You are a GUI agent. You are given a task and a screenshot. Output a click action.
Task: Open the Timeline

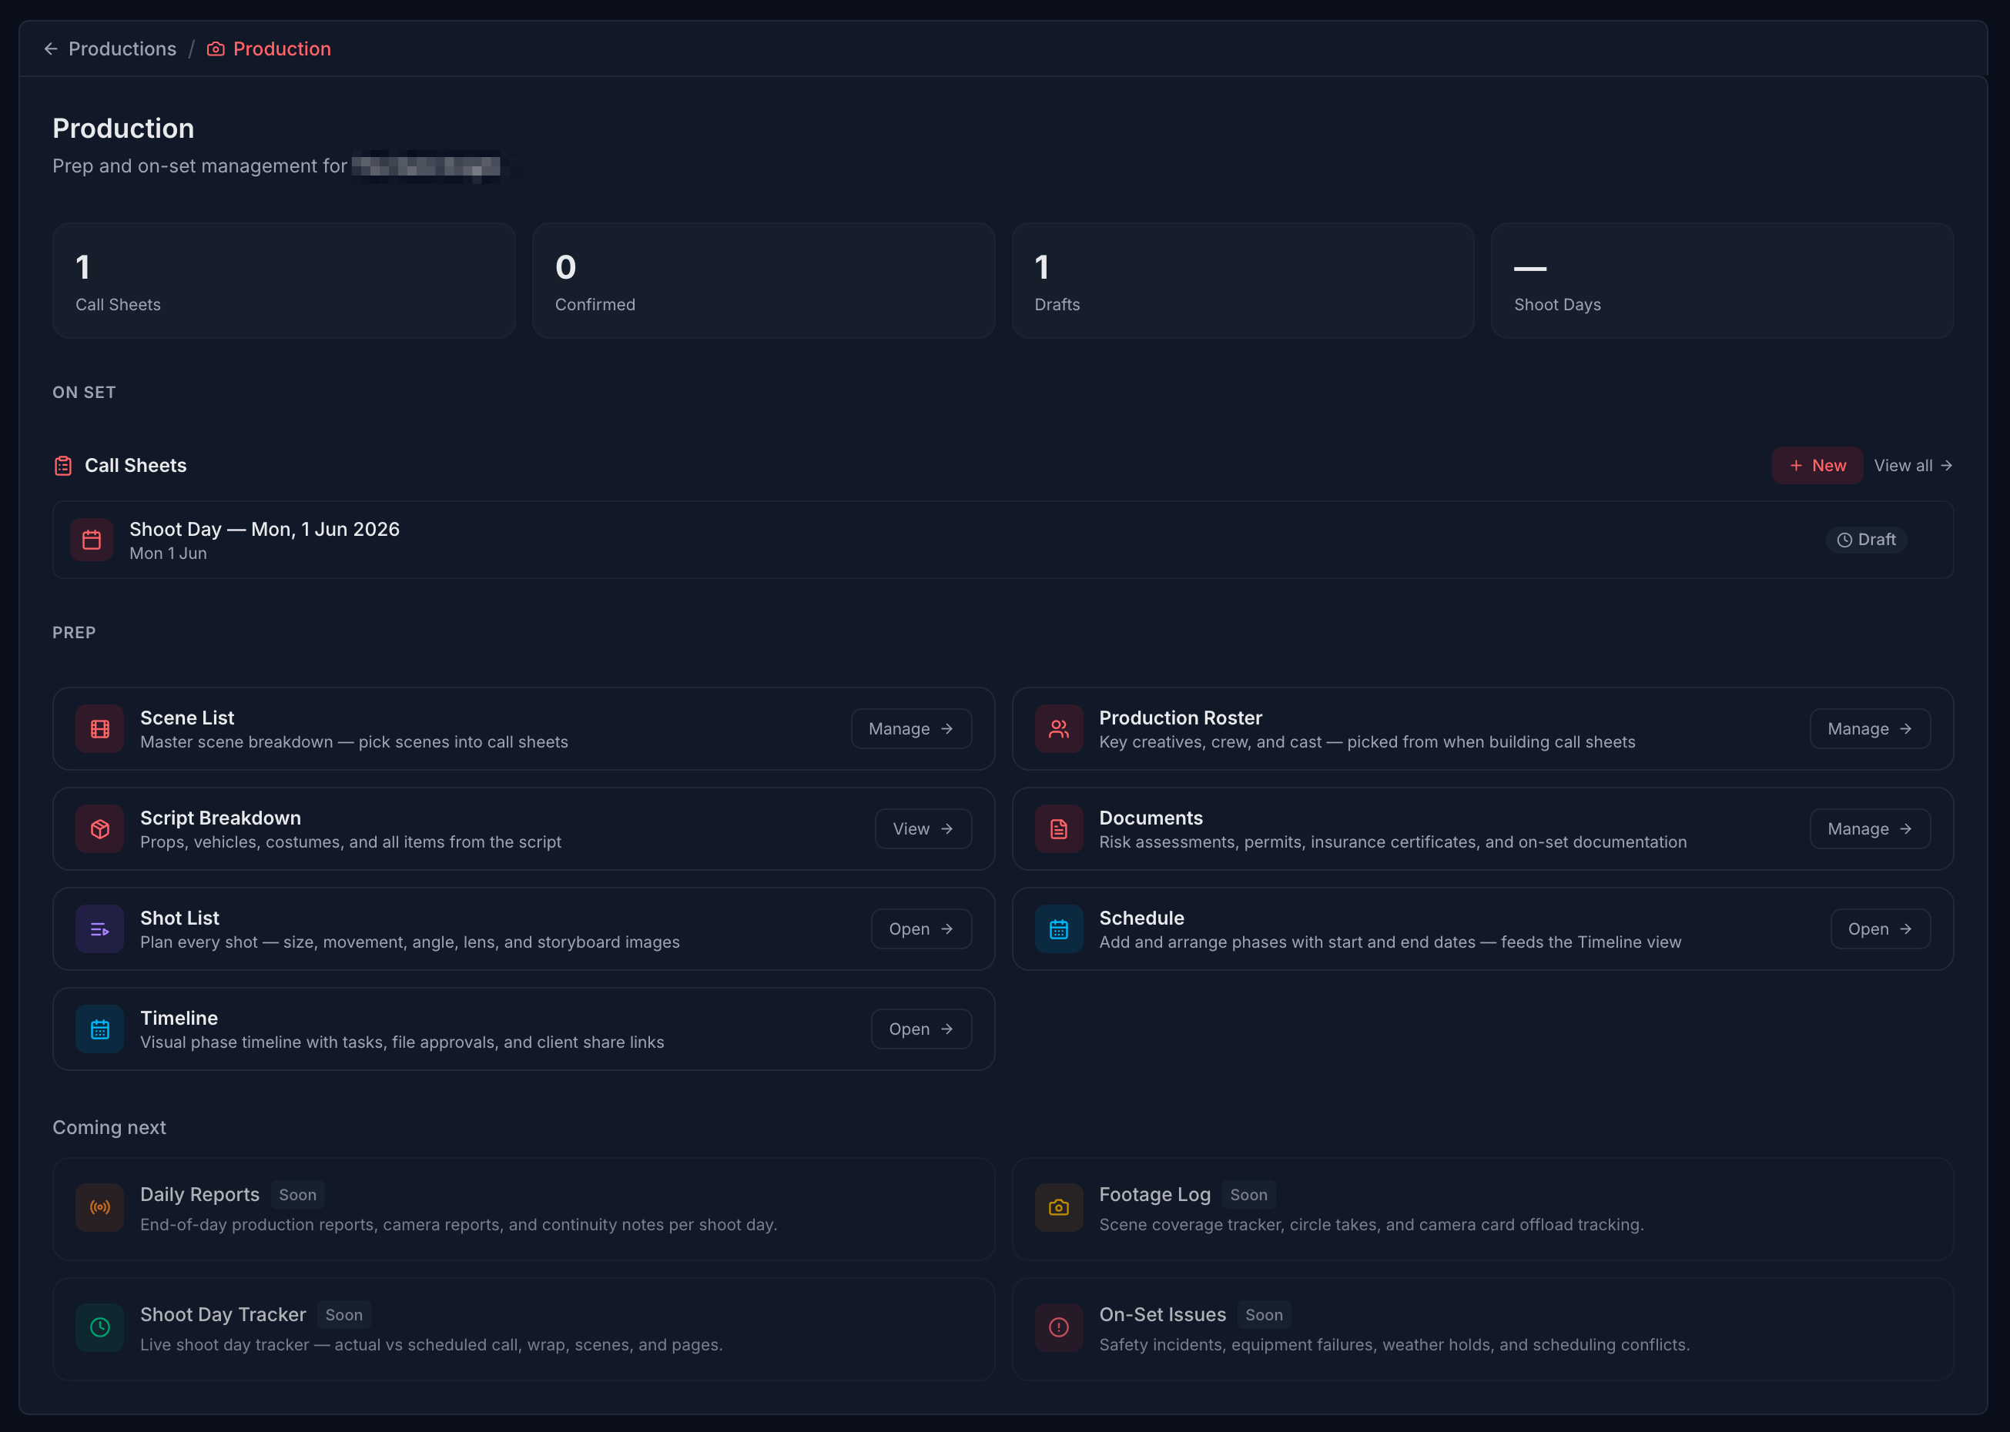922,1029
